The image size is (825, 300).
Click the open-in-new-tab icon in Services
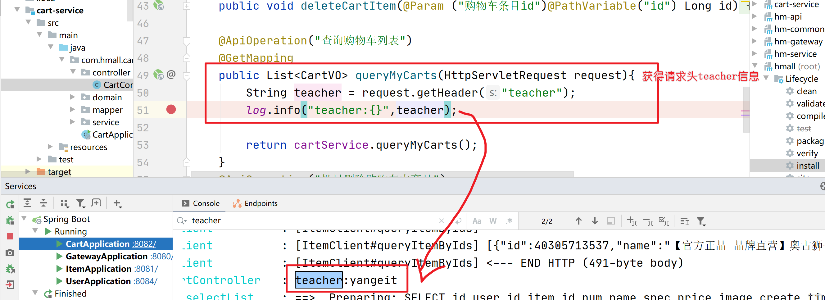tap(96, 203)
